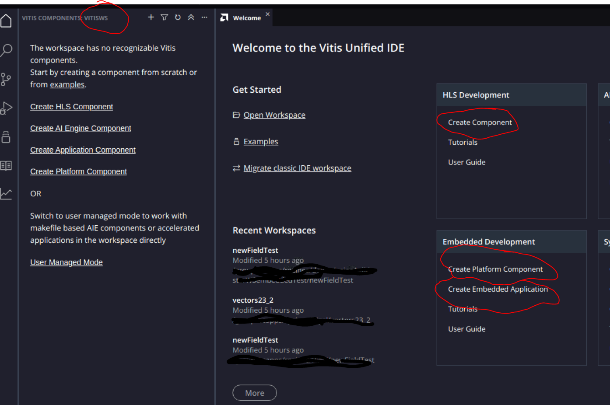Collapse all in Vitis Components panel
The image size is (610, 405).
191,17
